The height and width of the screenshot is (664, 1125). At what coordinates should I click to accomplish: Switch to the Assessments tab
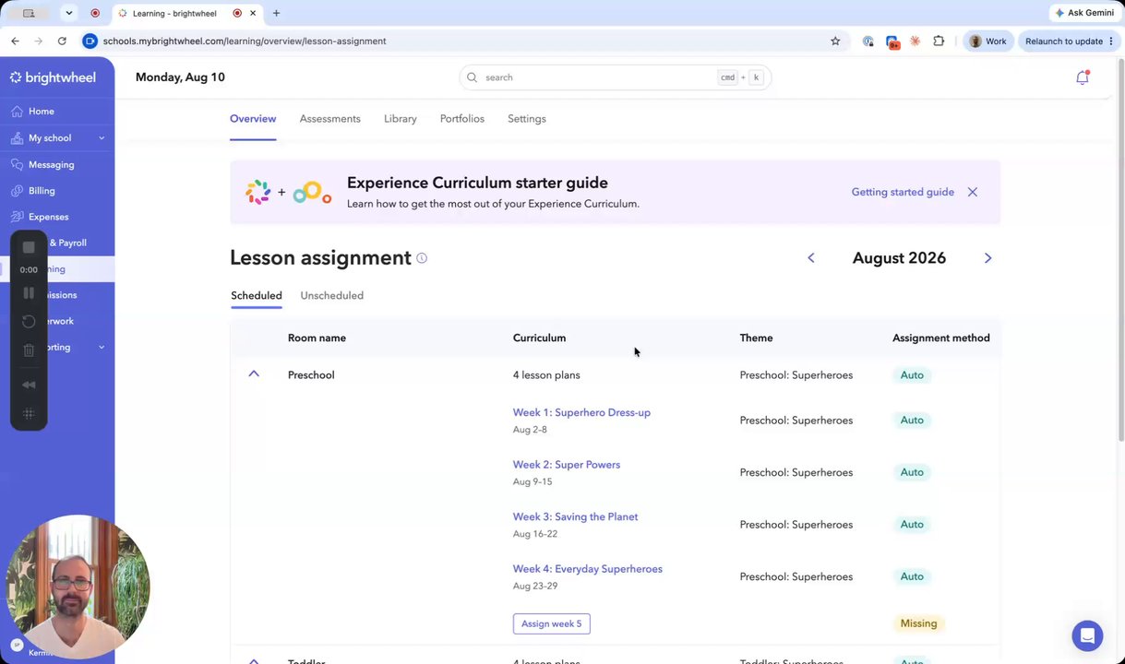(x=329, y=119)
